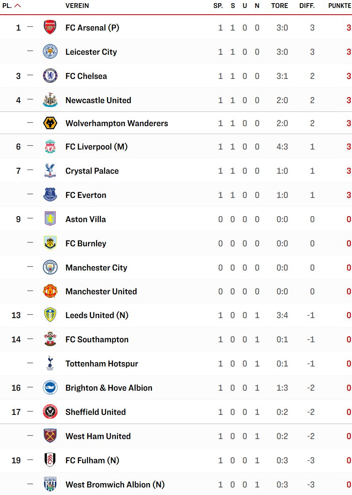
Task: Click the Wolverhampton Wanderers wolf logo
Action: pyautogui.click(x=50, y=123)
